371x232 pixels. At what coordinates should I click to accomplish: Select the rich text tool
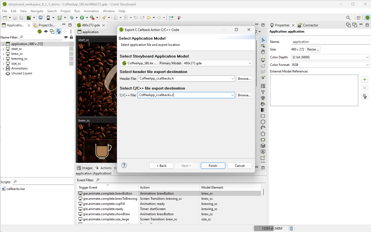click(263, 98)
